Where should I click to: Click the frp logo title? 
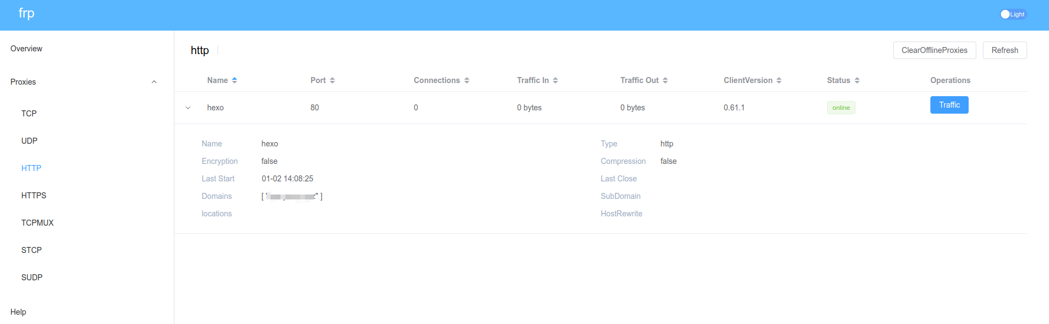coord(26,13)
